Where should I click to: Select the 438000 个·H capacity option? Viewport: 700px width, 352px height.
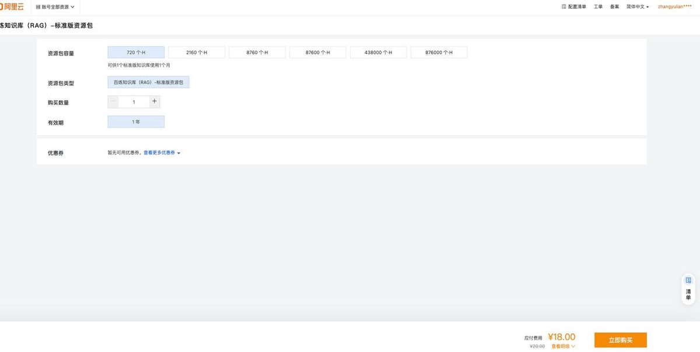[x=379, y=52]
